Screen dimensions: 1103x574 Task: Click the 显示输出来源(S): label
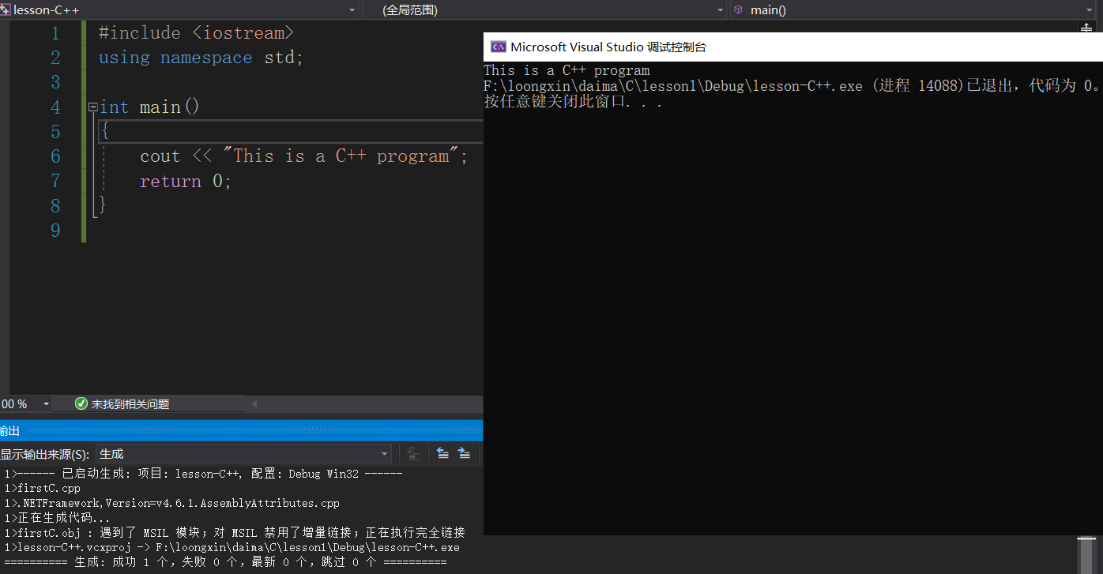45,454
